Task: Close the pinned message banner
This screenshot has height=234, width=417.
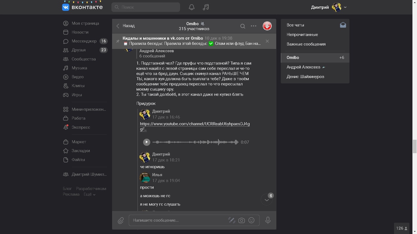Action: [x=267, y=41]
